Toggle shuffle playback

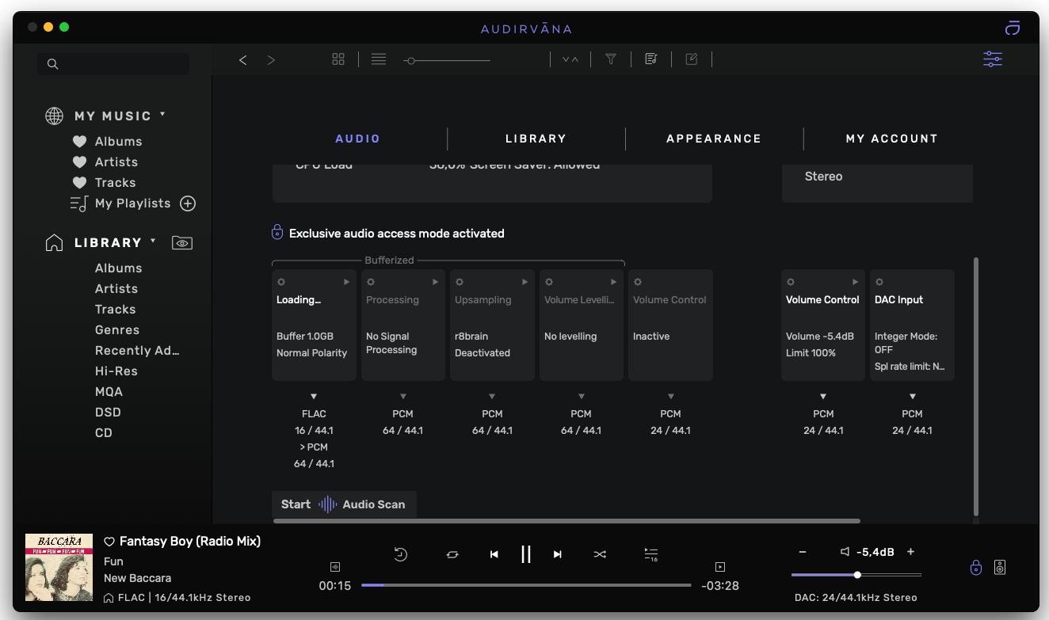[x=600, y=554]
